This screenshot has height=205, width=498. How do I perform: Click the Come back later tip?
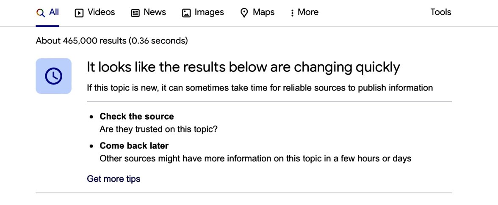[x=134, y=146]
